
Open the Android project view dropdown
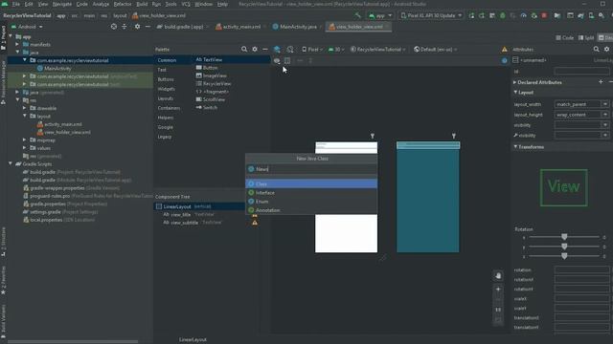tap(27, 27)
